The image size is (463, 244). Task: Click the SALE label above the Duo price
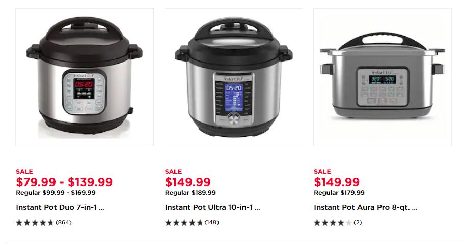tap(24, 171)
